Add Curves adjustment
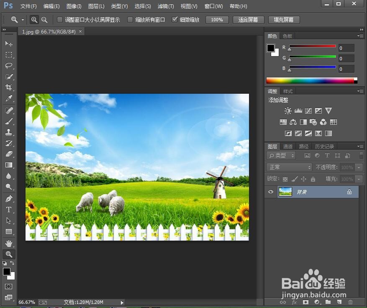The image size is (367, 308). [308, 111]
